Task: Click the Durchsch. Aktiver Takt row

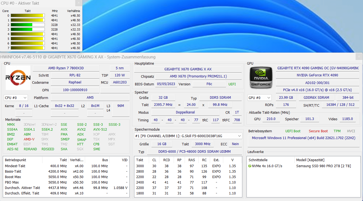Action: [66, 188]
